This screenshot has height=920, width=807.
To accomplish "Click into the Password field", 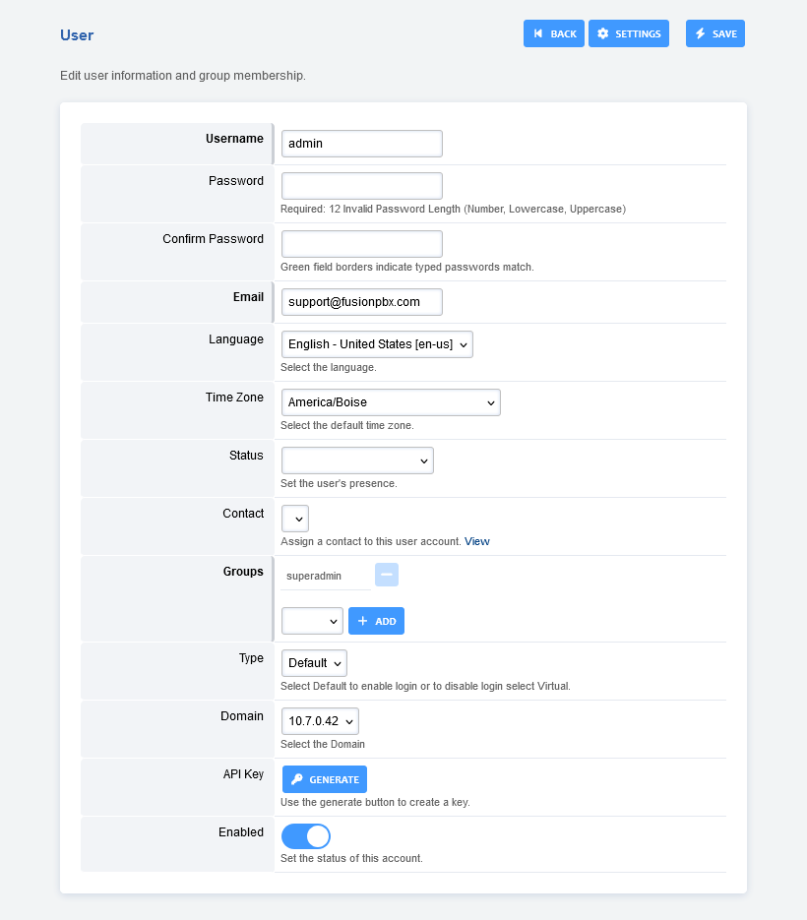I will pyautogui.click(x=362, y=186).
